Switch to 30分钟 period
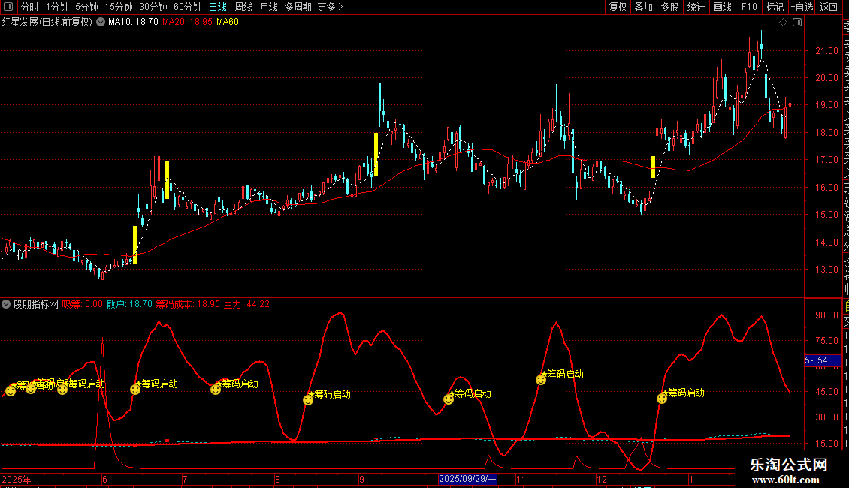 click(x=153, y=7)
